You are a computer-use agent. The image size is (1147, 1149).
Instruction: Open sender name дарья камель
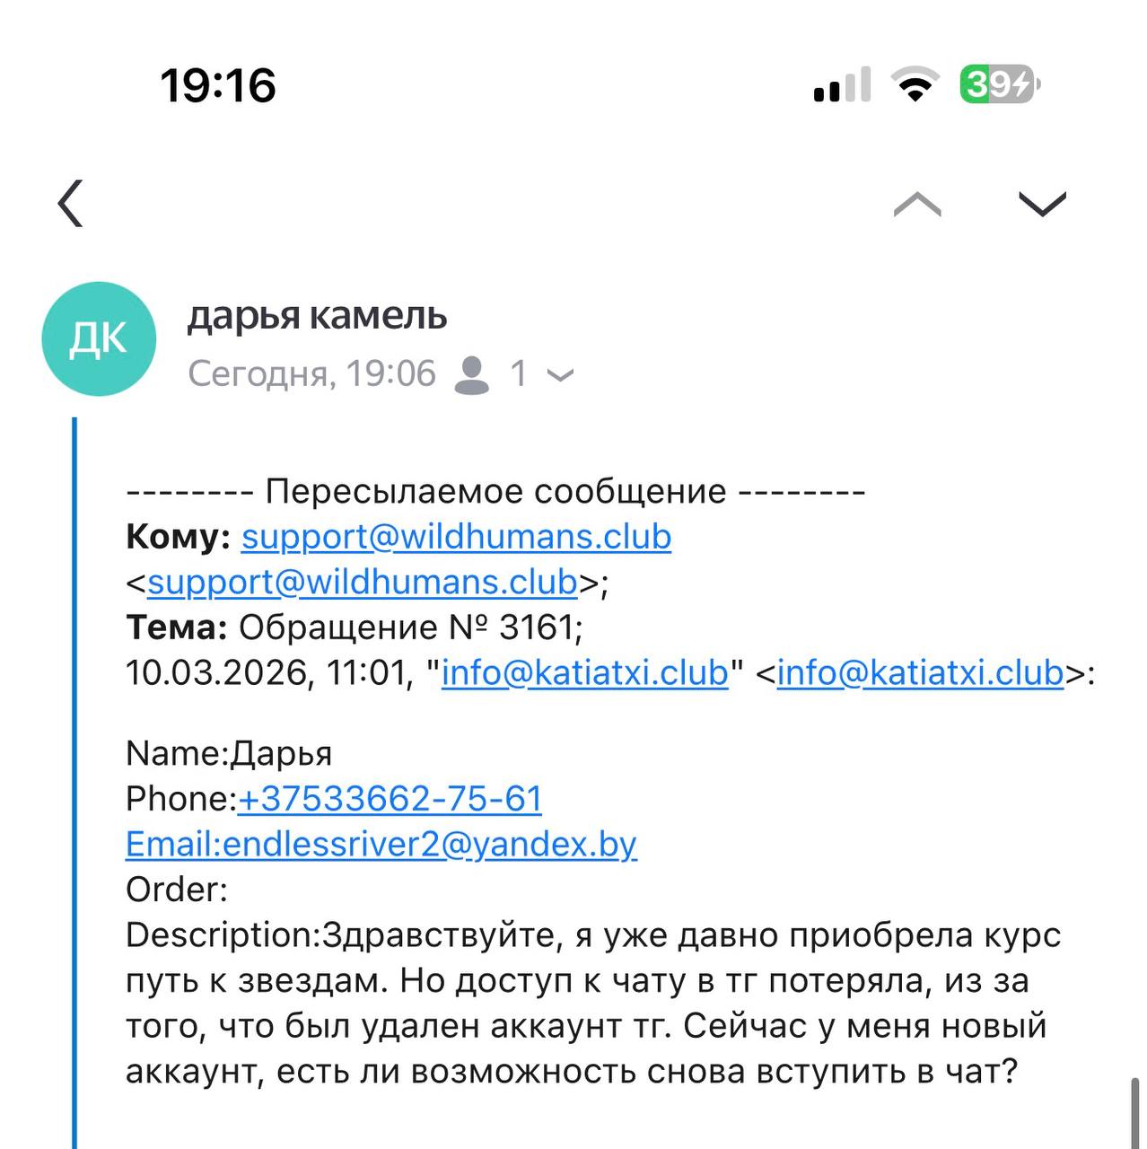[317, 316]
